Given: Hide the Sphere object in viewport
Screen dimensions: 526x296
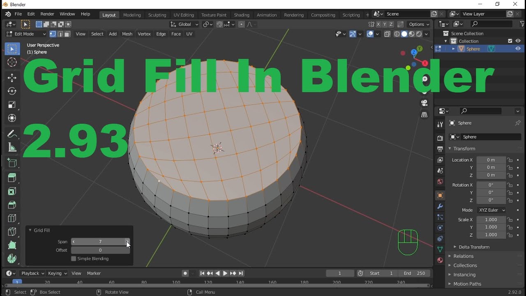Looking at the screenshot, I should point(518,49).
